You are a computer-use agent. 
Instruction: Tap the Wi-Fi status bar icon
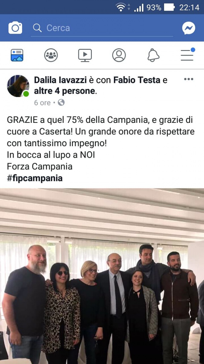[121, 7]
